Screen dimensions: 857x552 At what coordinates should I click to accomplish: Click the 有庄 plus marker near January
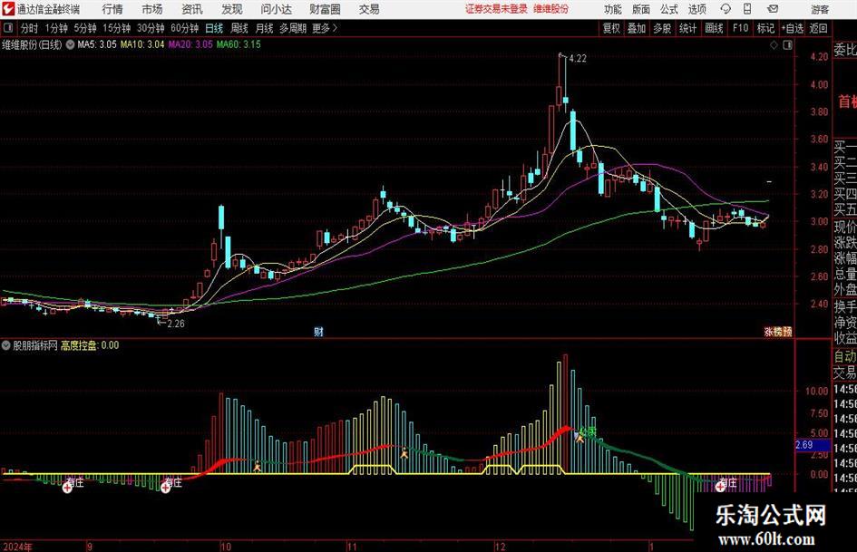click(x=720, y=487)
